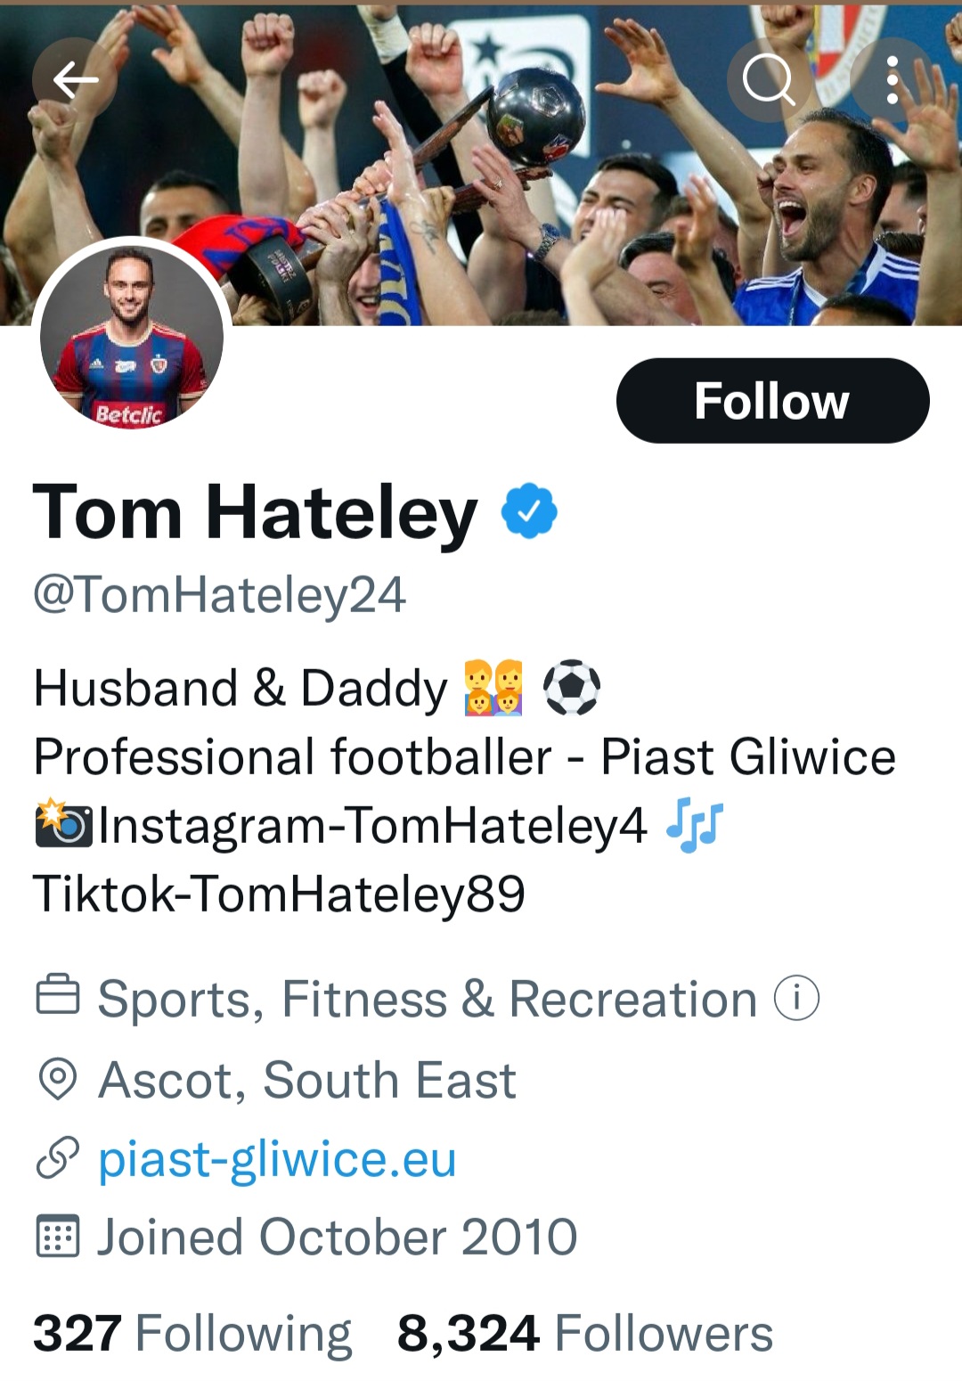Click the Joined October 2010 text

pyautogui.click(x=338, y=1238)
